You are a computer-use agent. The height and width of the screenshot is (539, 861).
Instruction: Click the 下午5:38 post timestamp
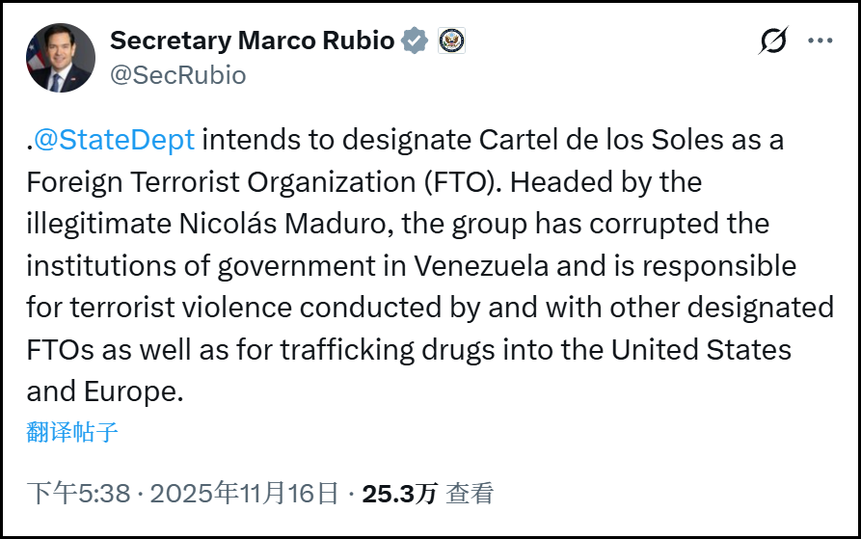pyautogui.click(x=78, y=495)
